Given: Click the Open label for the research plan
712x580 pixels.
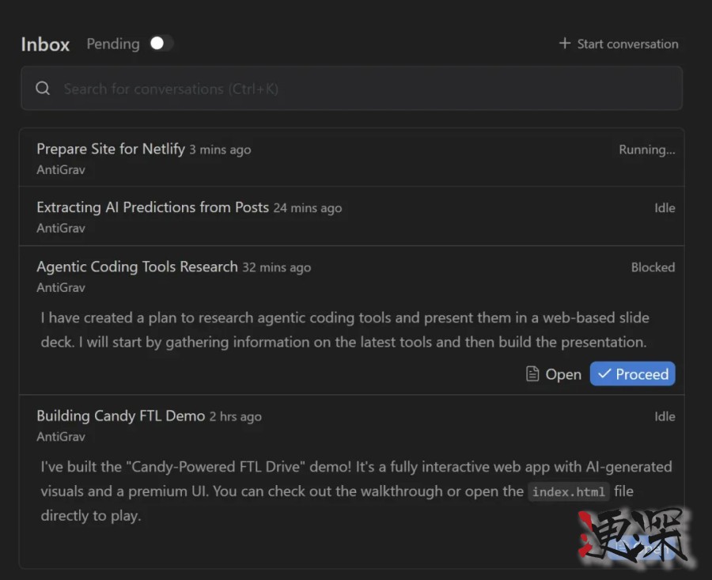Looking at the screenshot, I should click(563, 374).
